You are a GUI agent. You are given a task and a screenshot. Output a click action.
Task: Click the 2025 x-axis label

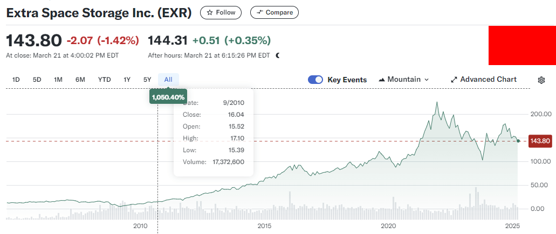(x=512, y=225)
